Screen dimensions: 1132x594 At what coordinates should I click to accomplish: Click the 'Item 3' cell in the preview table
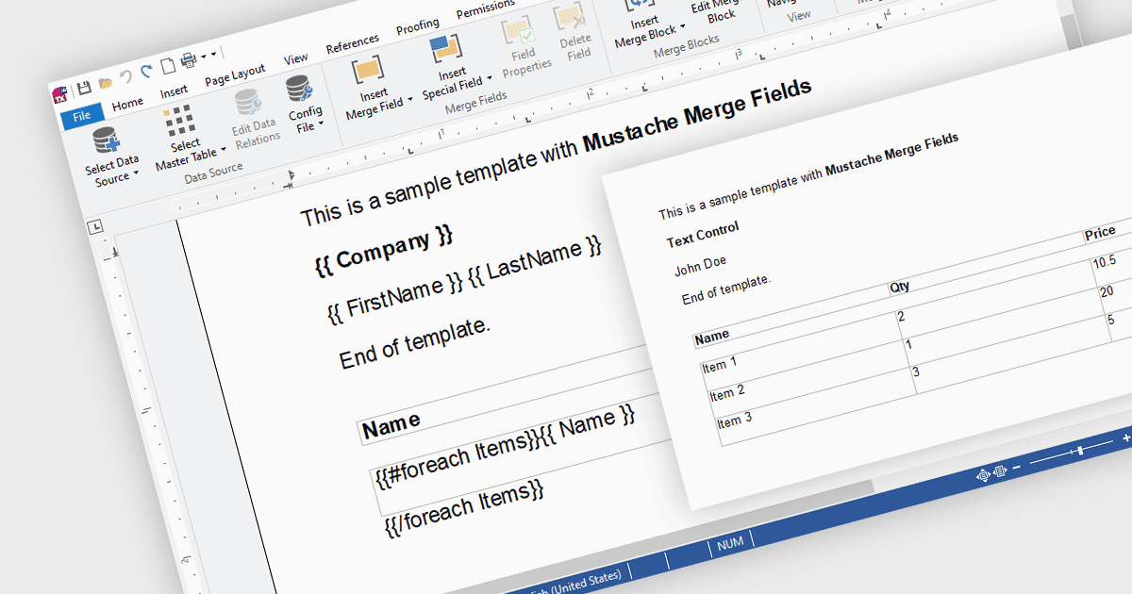734,420
